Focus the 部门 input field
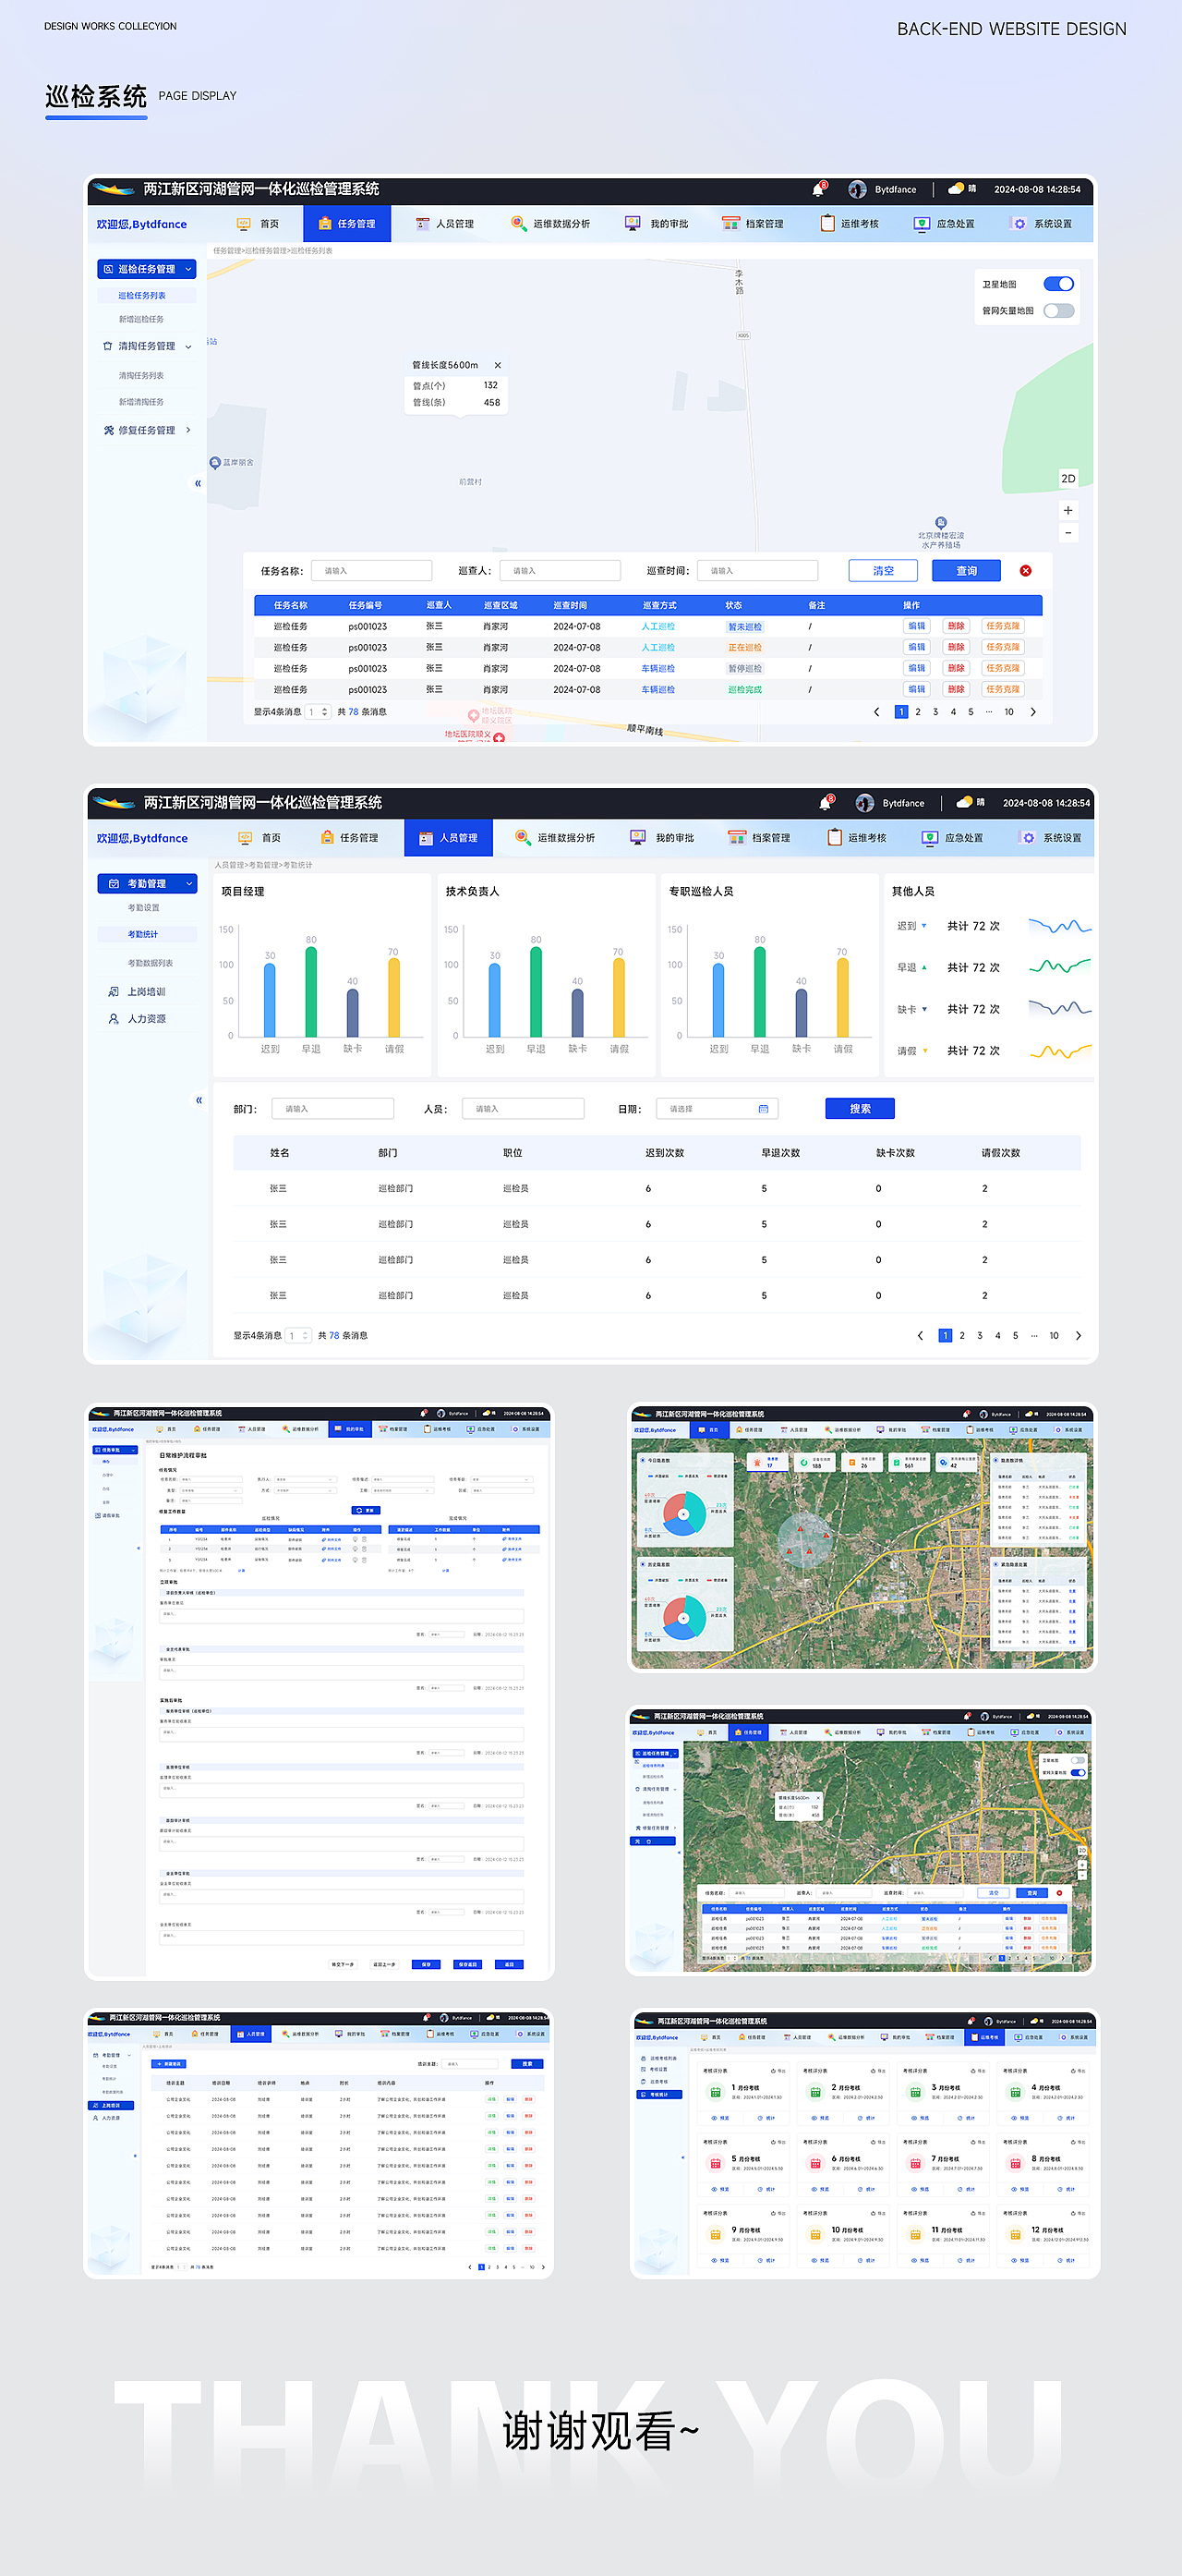This screenshot has height=2576, width=1182. (x=332, y=1109)
